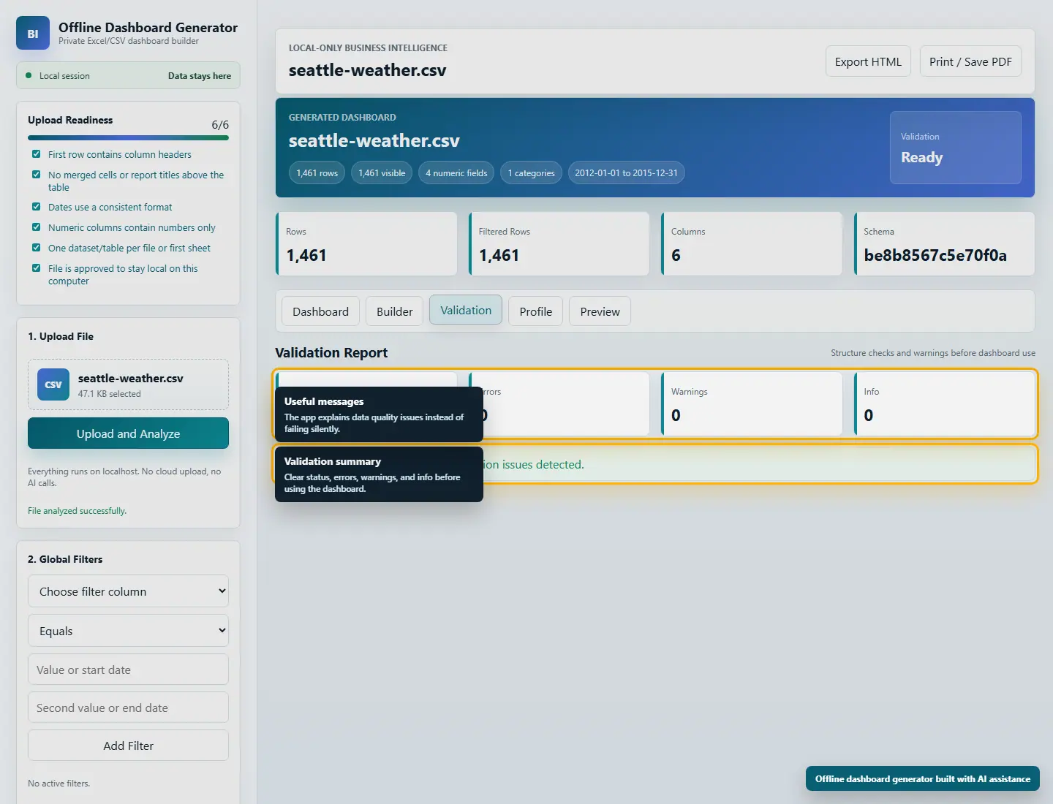This screenshot has height=804, width=1053.
Task: Click the CSV file type icon
Action: coord(53,384)
